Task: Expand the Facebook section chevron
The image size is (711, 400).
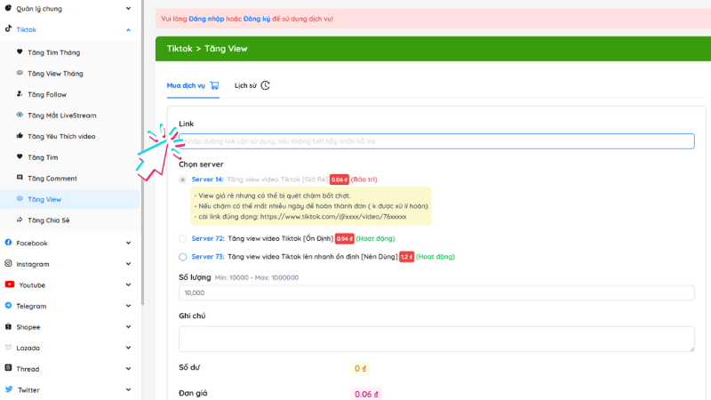Action: [x=128, y=243]
